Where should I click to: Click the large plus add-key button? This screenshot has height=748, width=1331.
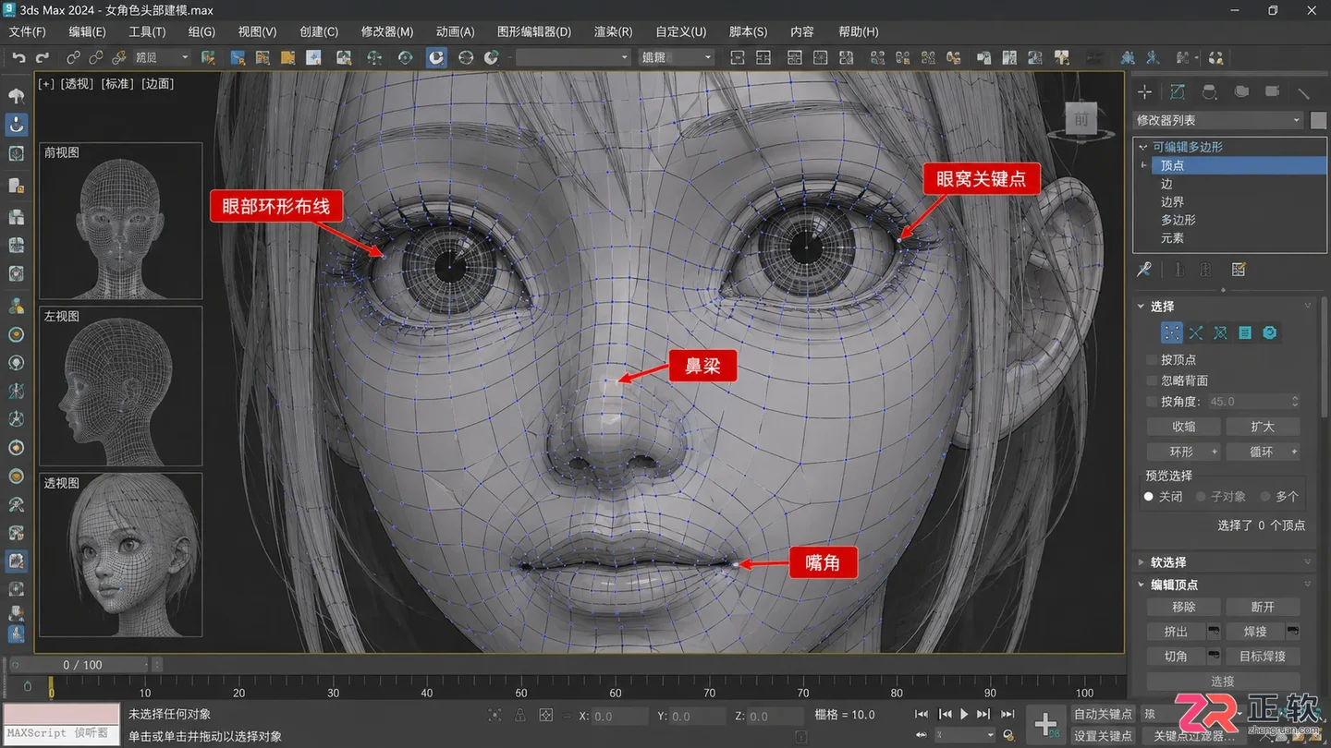click(1045, 725)
